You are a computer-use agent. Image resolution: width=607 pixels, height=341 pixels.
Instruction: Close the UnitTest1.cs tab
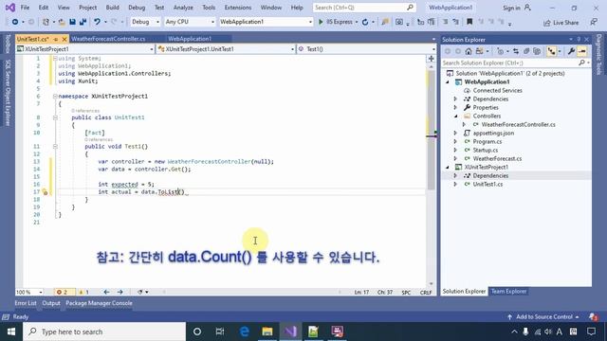64,39
